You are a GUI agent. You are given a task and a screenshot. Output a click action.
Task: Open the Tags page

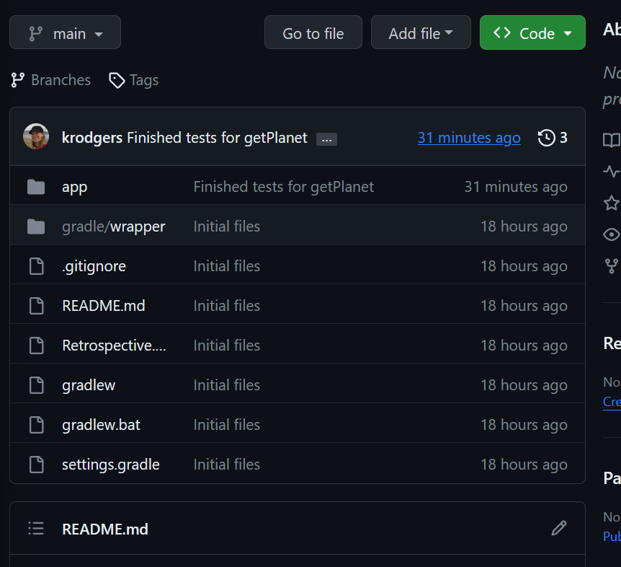tap(134, 80)
